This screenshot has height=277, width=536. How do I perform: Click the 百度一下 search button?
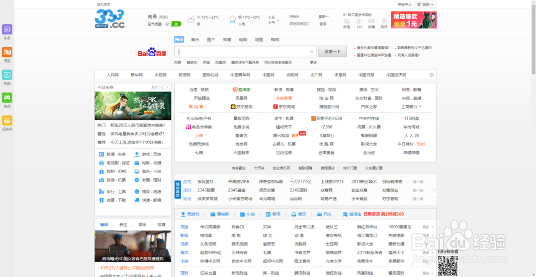pyautogui.click(x=333, y=51)
